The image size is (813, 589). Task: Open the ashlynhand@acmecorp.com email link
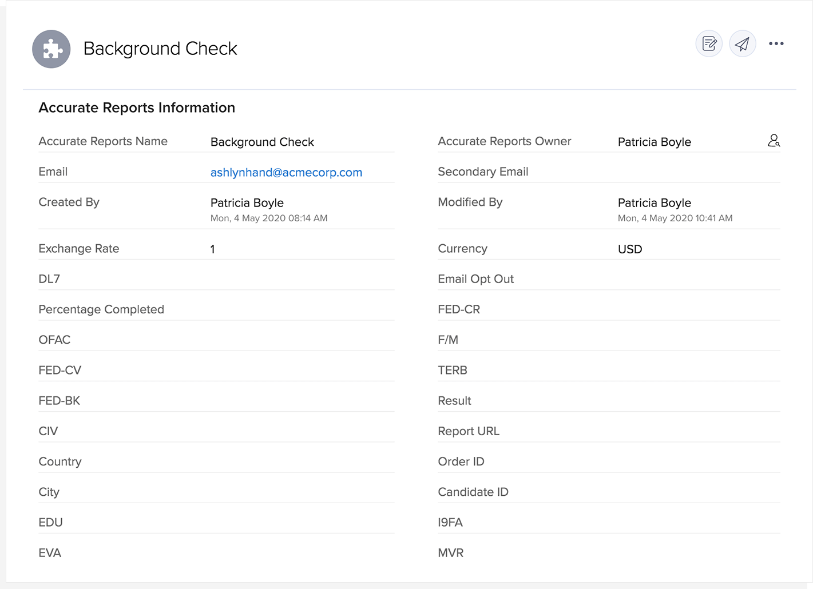(286, 172)
